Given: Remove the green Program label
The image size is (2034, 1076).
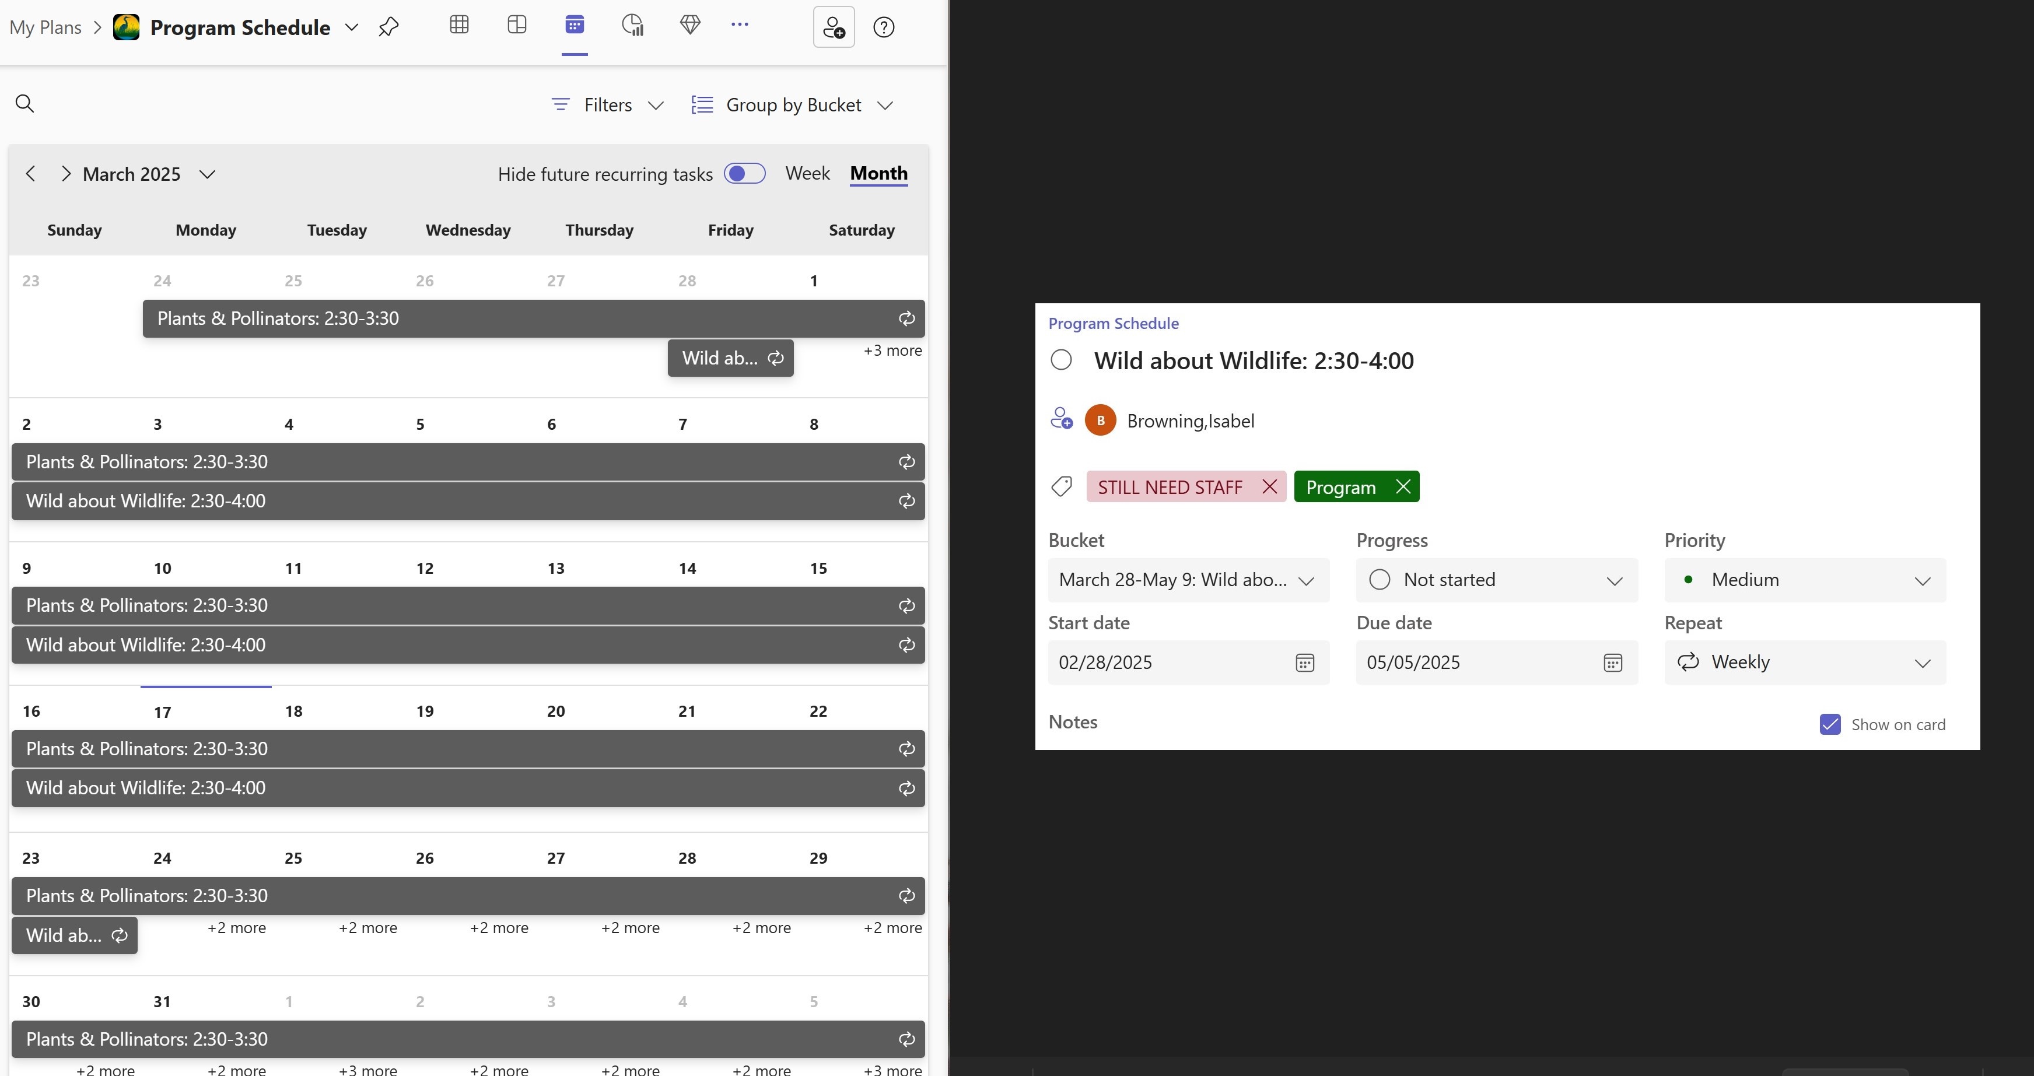Looking at the screenshot, I should 1402,486.
